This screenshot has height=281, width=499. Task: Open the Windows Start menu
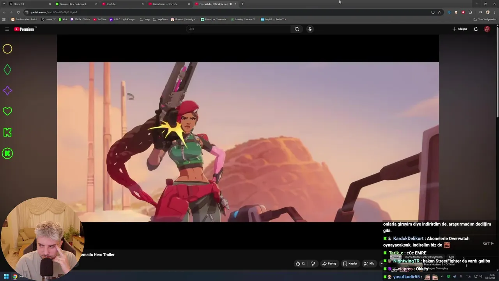click(x=6, y=276)
